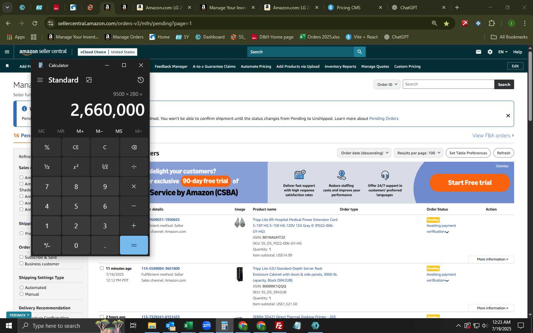Click Seller Central search magnifier button
This screenshot has width=533, height=333.
point(360,52)
